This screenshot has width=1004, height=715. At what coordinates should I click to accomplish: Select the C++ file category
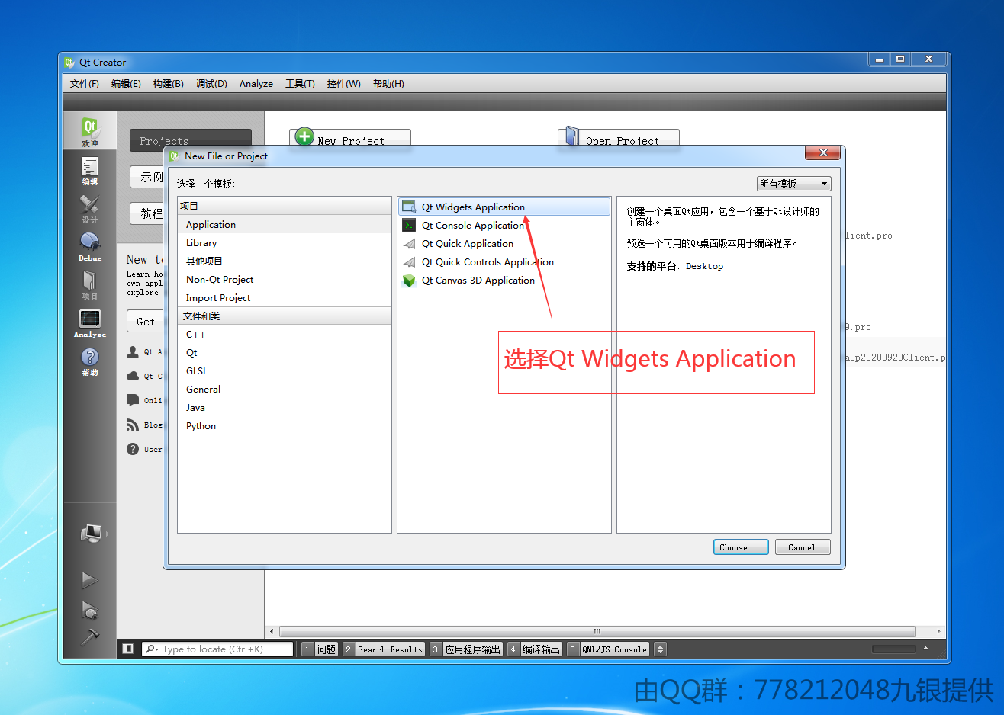click(x=284, y=335)
